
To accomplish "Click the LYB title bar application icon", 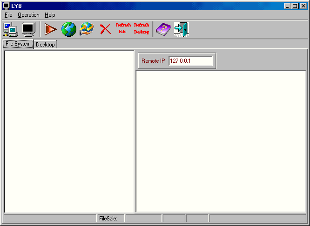I will [6, 6].
